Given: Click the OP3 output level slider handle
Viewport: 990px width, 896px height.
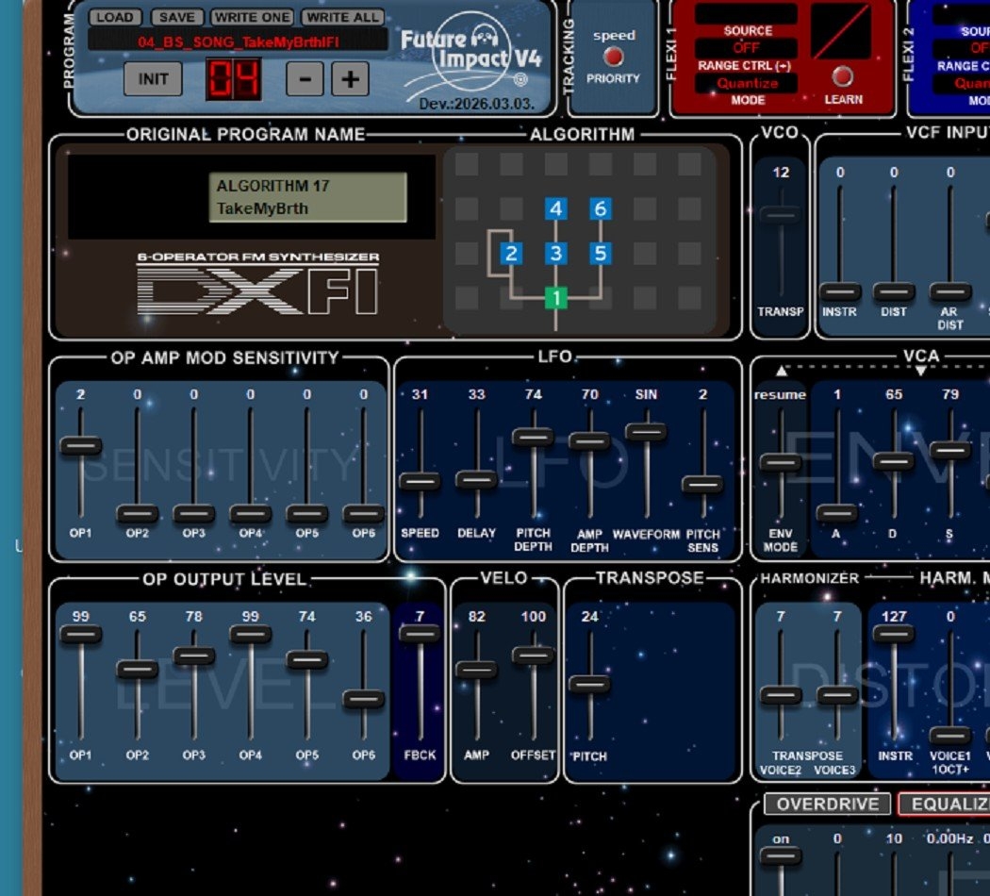Looking at the screenshot, I should 194,656.
